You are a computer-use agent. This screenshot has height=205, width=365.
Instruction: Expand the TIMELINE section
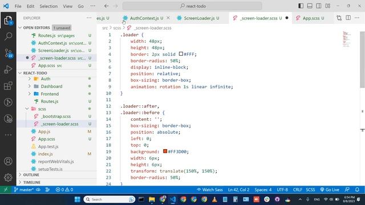click(20, 182)
